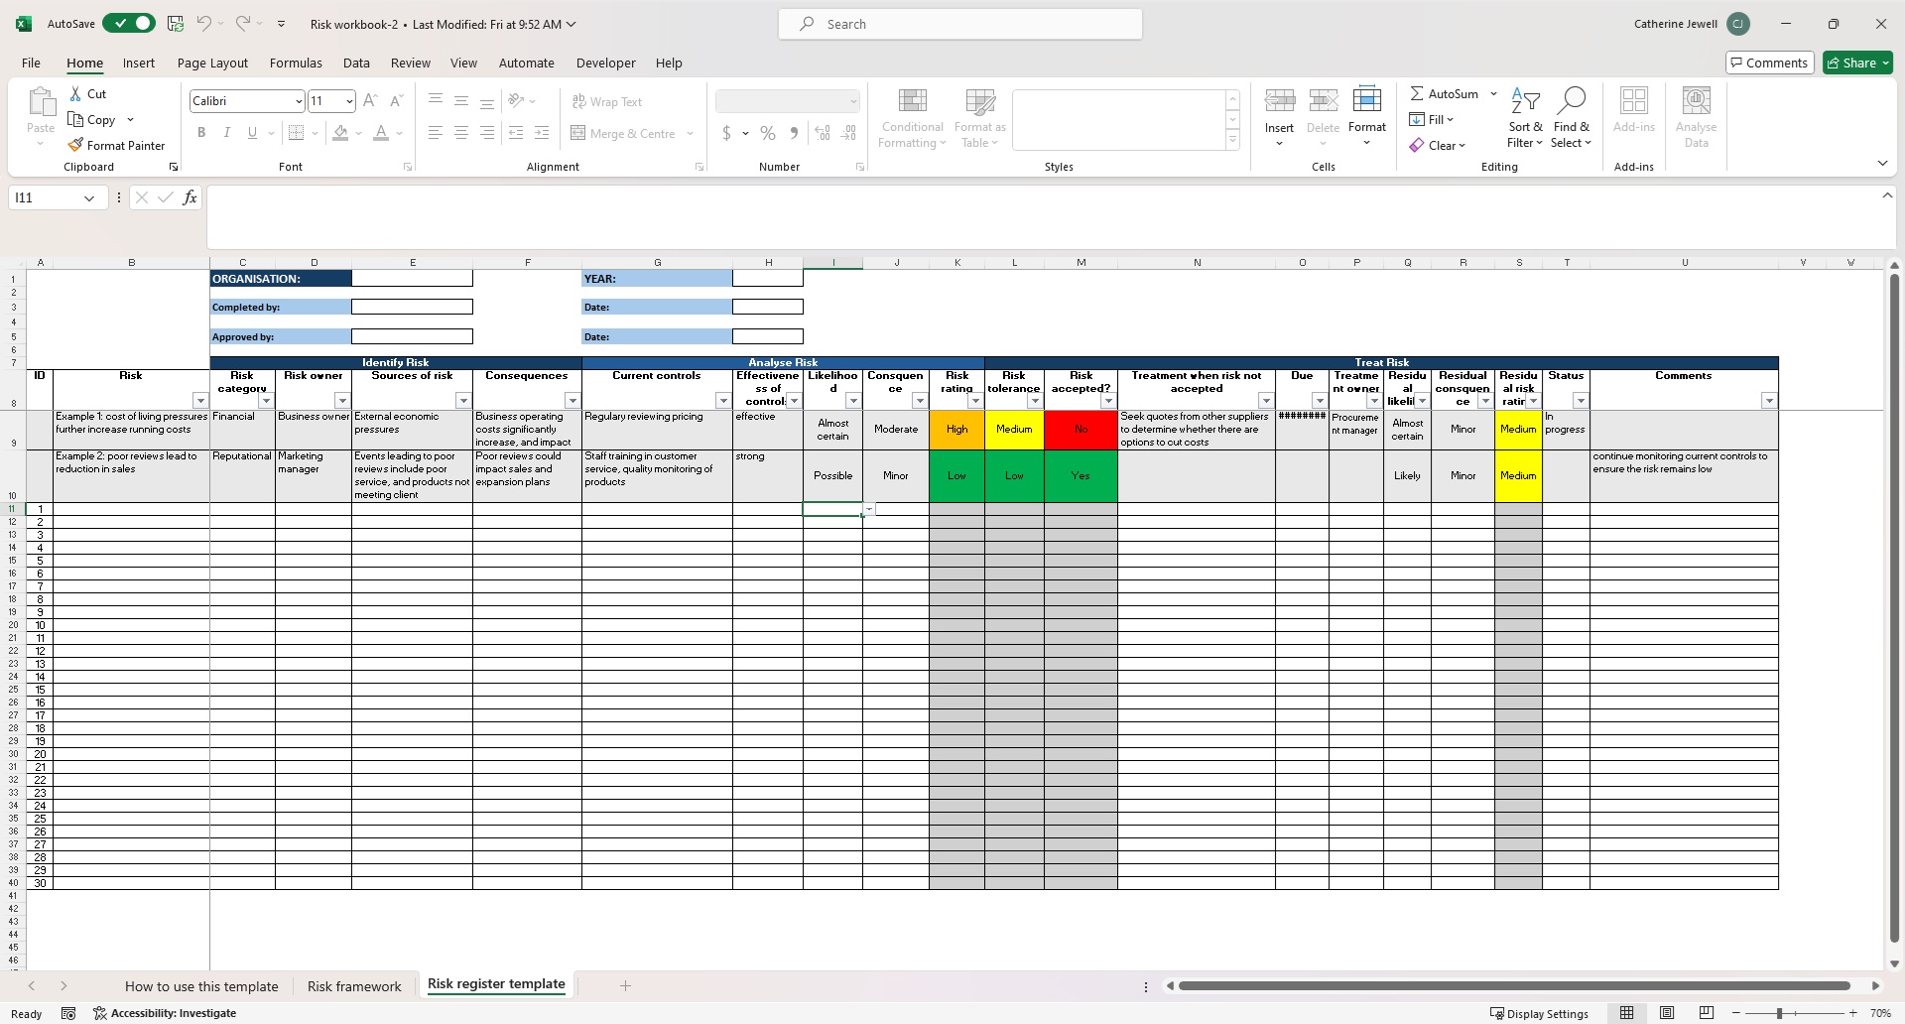The image size is (1905, 1024).
Task: Switch to Risk framework sheet tab
Action: tap(354, 986)
